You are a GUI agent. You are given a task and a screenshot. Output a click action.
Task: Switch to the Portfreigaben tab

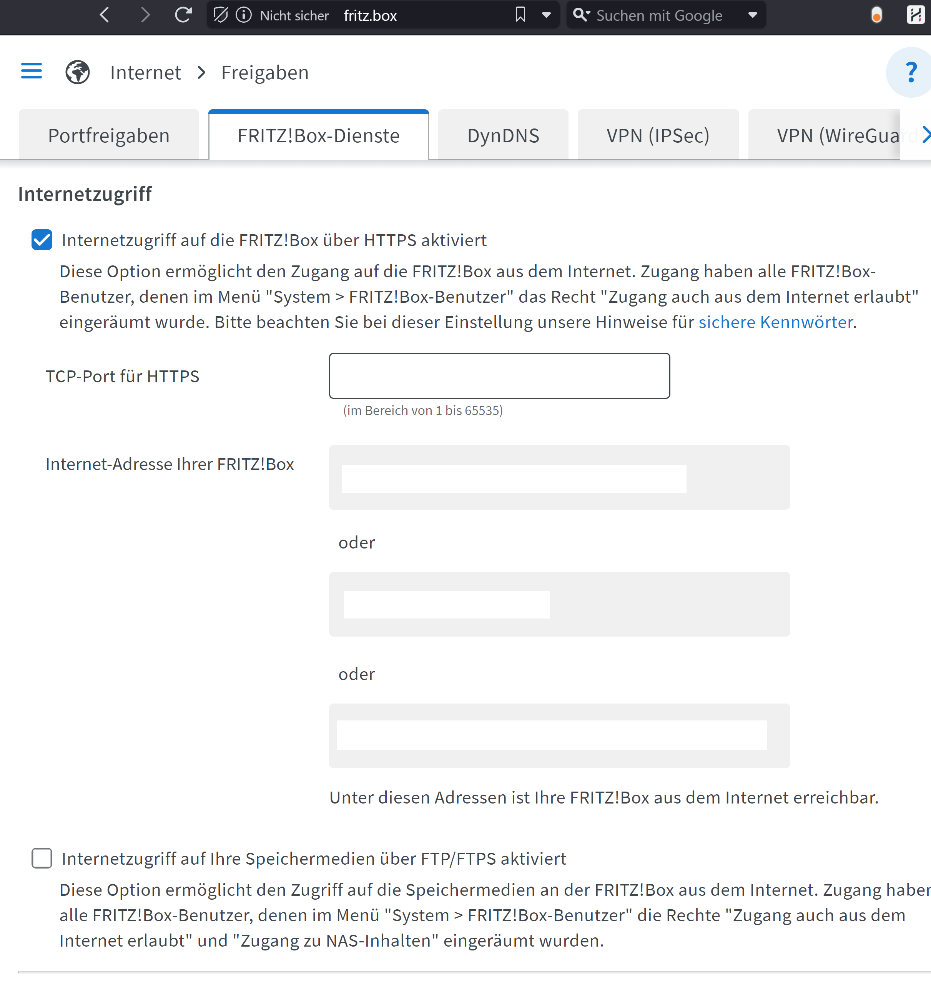point(109,135)
